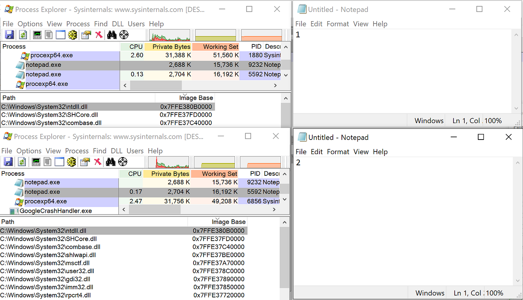Click Save icon in upper Process Explorer toolbar

(x=9, y=35)
